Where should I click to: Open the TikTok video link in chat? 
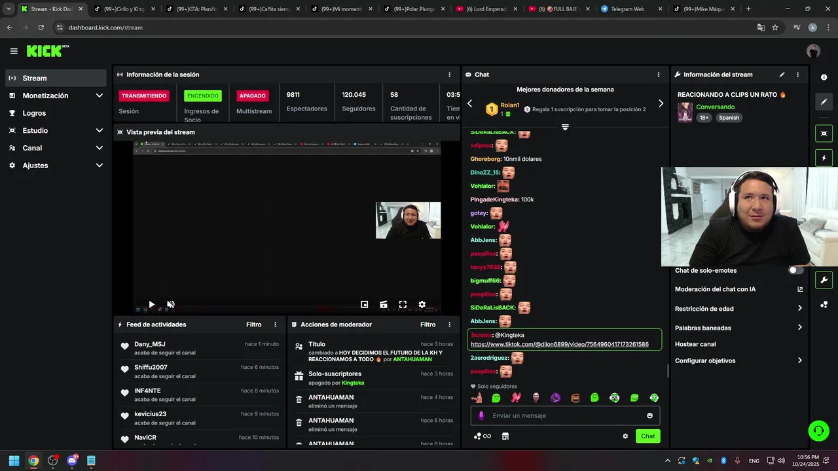[559, 344]
